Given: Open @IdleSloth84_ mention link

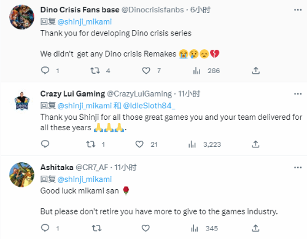Looking at the screenshot, I should click(x=149, y=106).
